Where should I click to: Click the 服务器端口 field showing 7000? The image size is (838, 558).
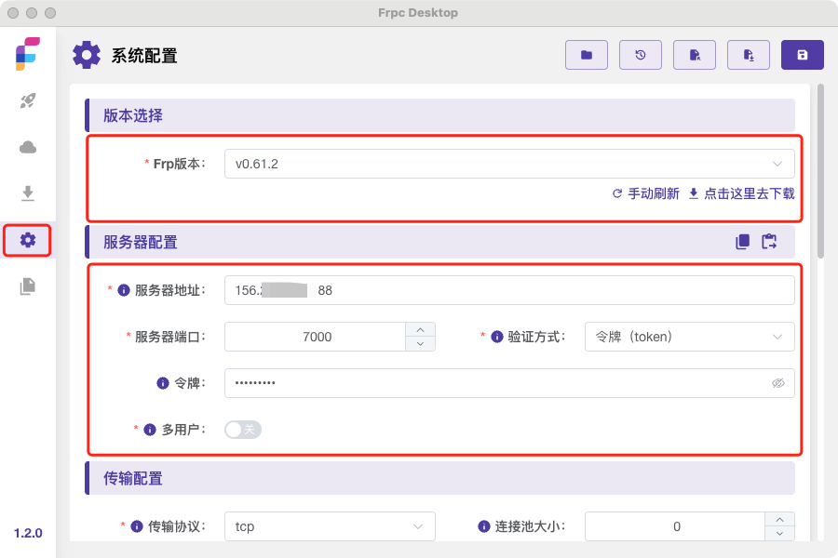point(316,337)
